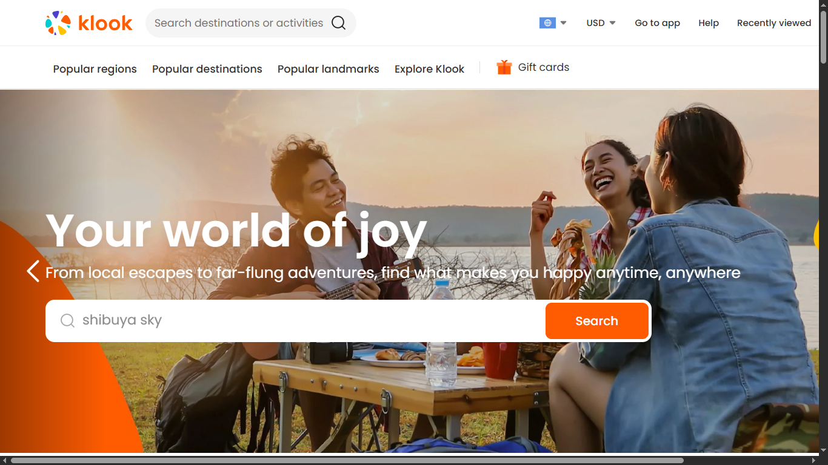This screenshot has width=828, height=465.
Task: Click the scroll down arrow on vertical scrollbar
Action: 823,451
